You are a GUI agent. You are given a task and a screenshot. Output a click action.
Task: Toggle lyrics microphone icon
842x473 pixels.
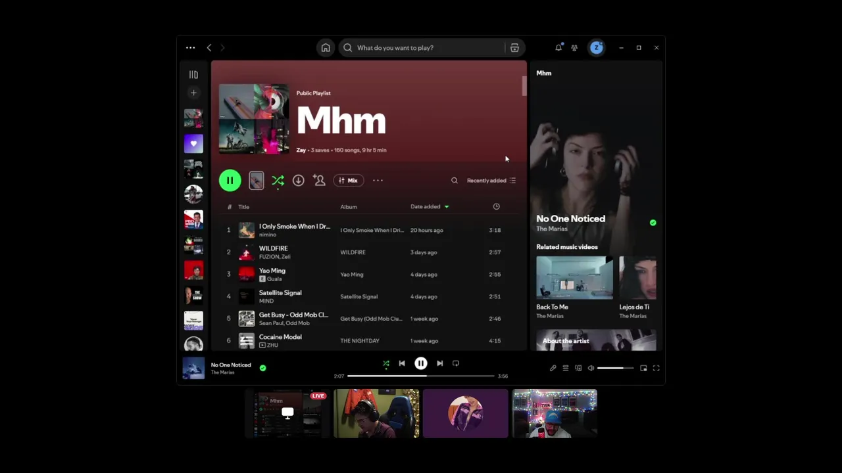553,368
